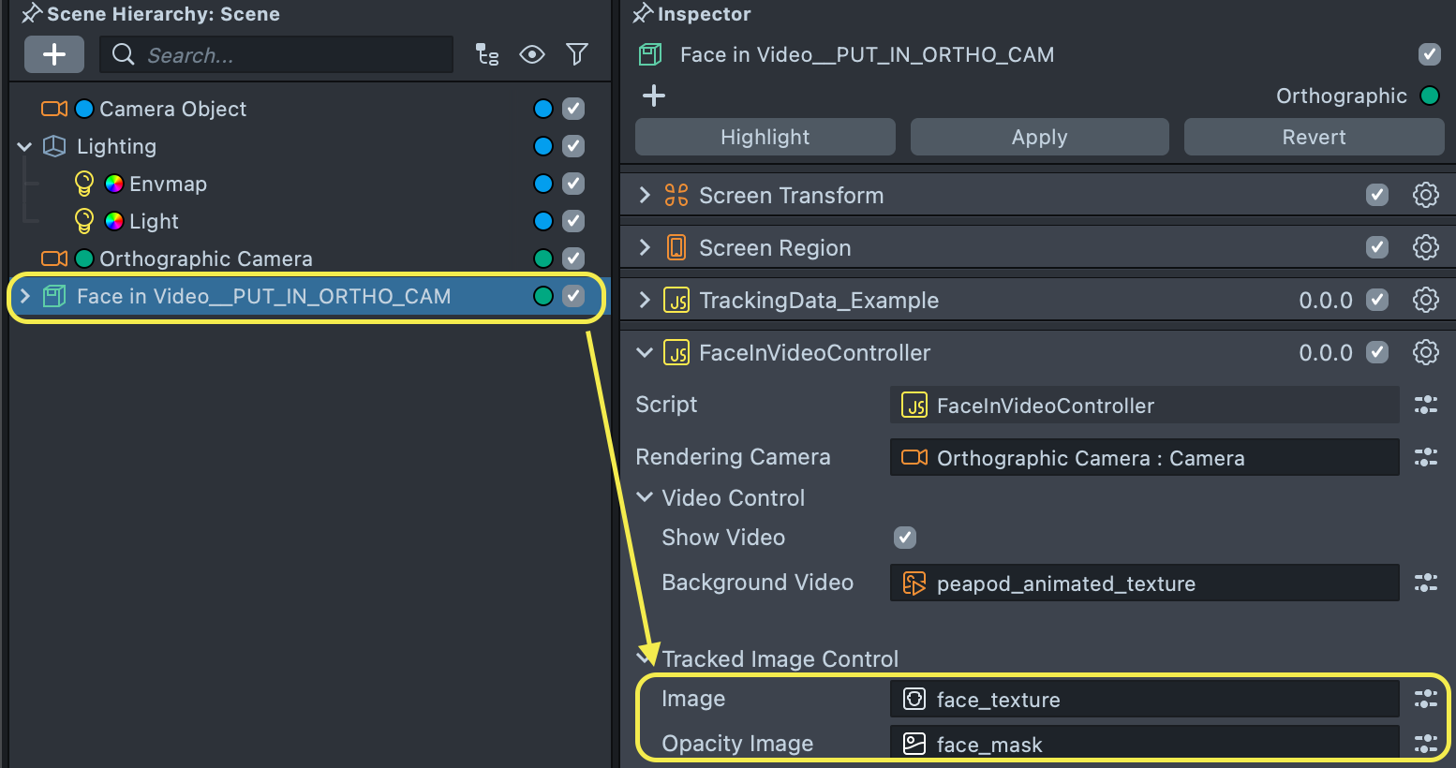Select the Envmap light object
This screenshot has height=768, width=1456.
[x=168, y=184]
